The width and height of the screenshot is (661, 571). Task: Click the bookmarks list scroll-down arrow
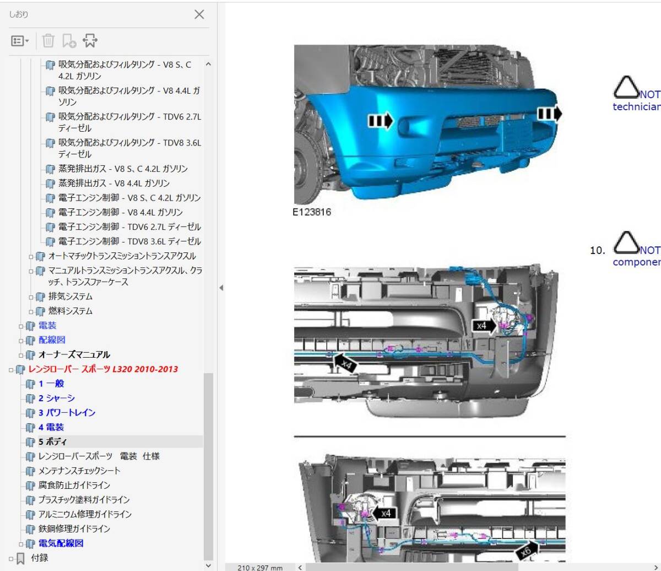point(208,565)
